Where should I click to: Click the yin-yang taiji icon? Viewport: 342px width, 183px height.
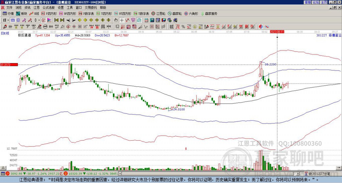click(x=261, y=27)
